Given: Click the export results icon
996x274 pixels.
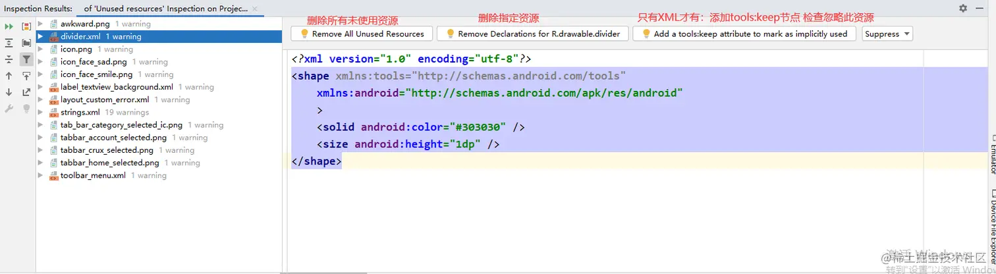Looking at the screenshot, I should click(26, 92).
